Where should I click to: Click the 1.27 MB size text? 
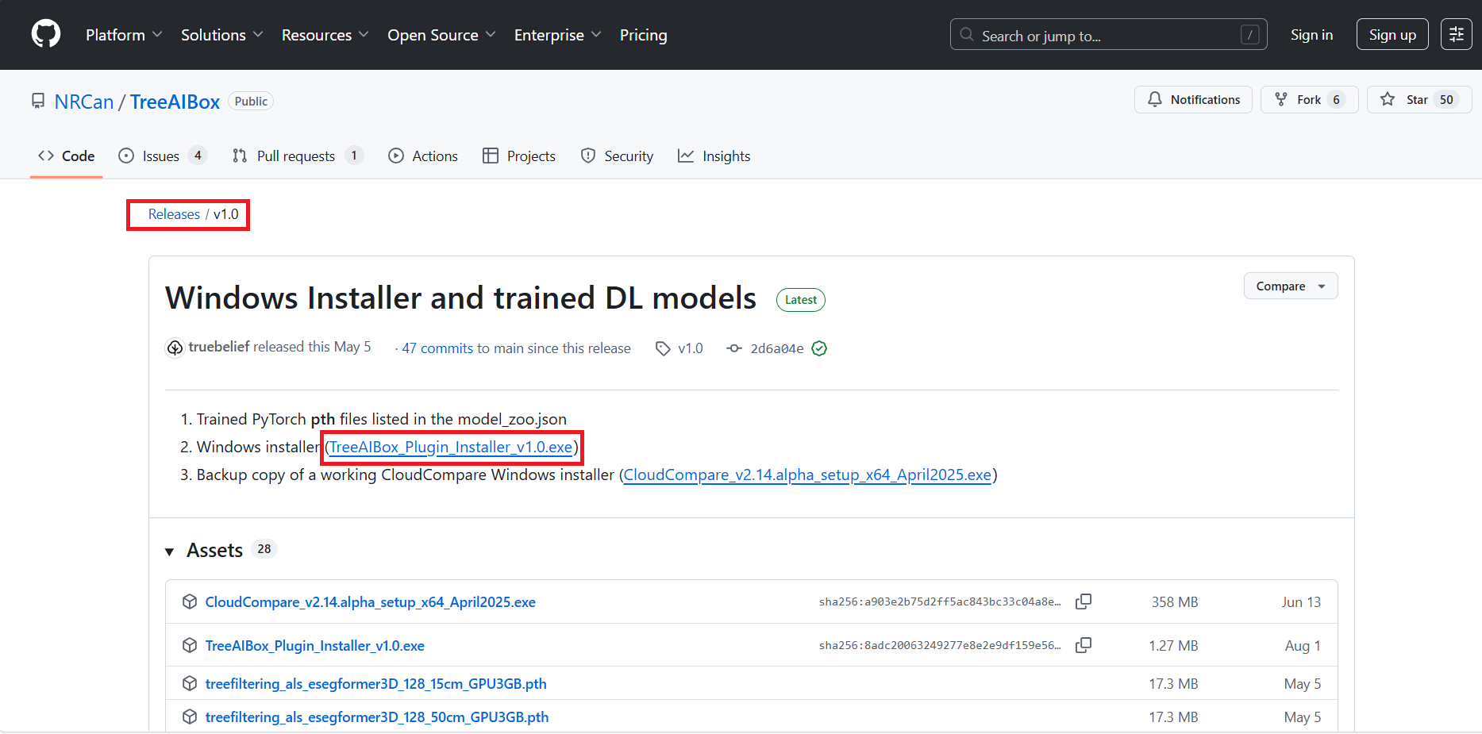tap(1173, 645)
